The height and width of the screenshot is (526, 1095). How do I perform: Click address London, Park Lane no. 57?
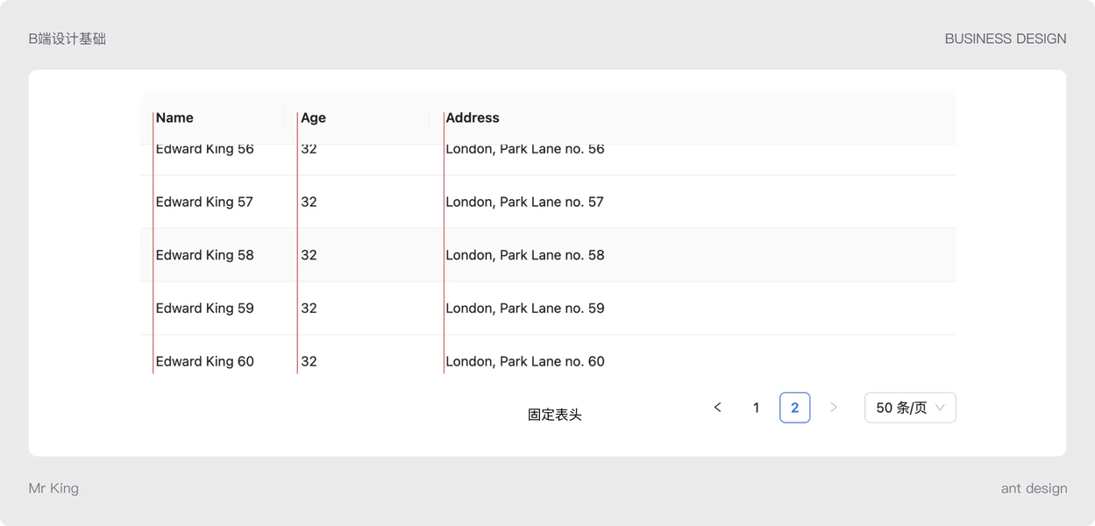pos(525,202)
